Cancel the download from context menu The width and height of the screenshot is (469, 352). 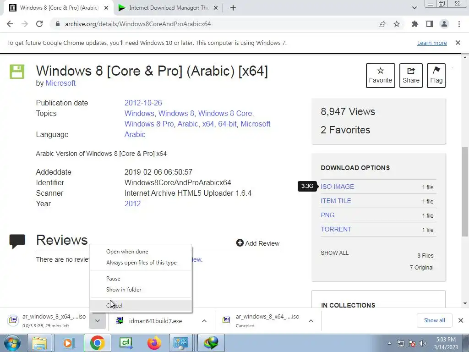[141, 306]
